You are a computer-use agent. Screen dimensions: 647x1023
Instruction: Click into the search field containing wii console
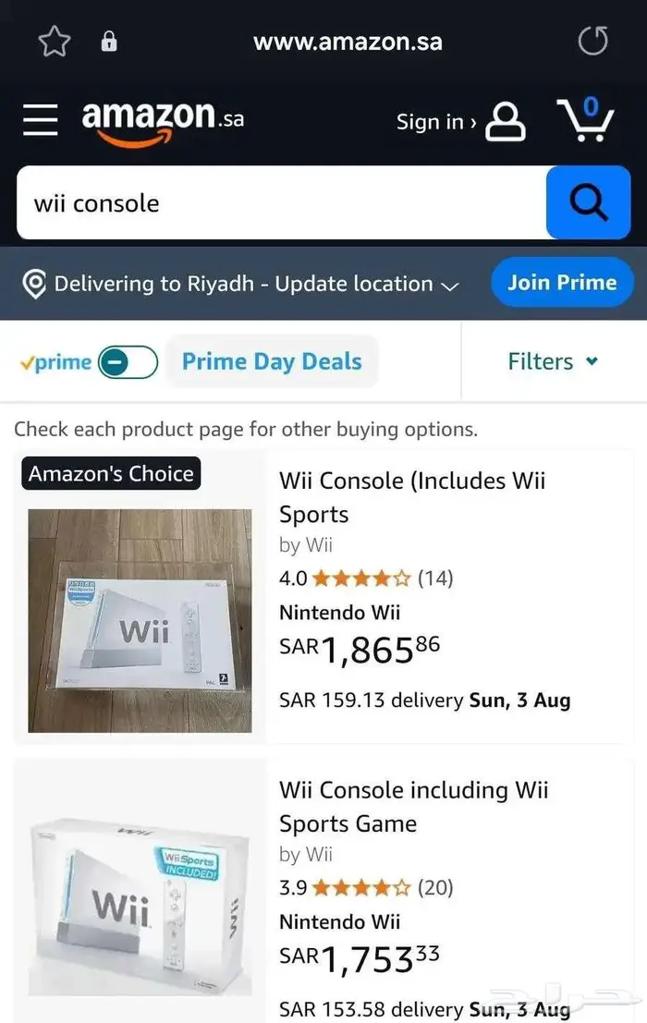point(277,203)
